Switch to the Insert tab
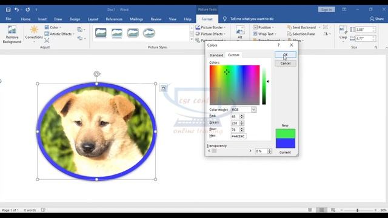 point(42,19)
